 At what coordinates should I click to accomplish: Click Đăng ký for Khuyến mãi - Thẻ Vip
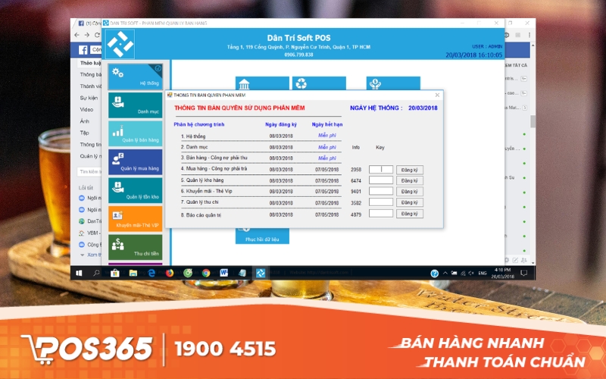coord(410,192)
